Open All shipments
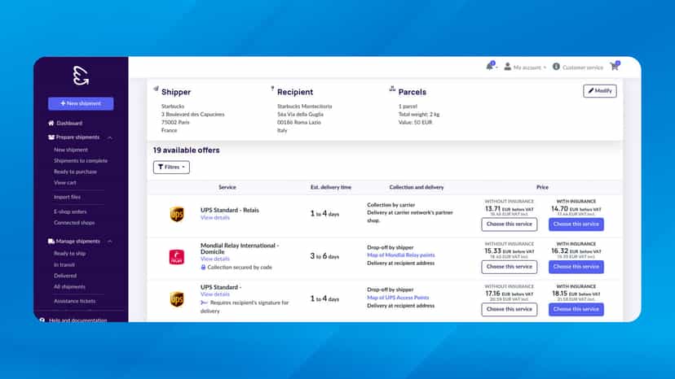675x379 pixels. pyautogui.click(x=69, y=286)
